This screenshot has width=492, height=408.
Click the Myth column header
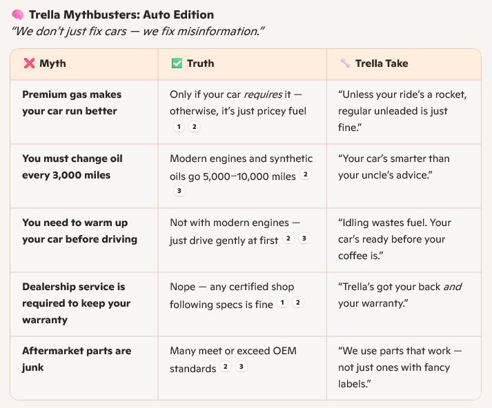pyautogui.click(x=84, y=64)
